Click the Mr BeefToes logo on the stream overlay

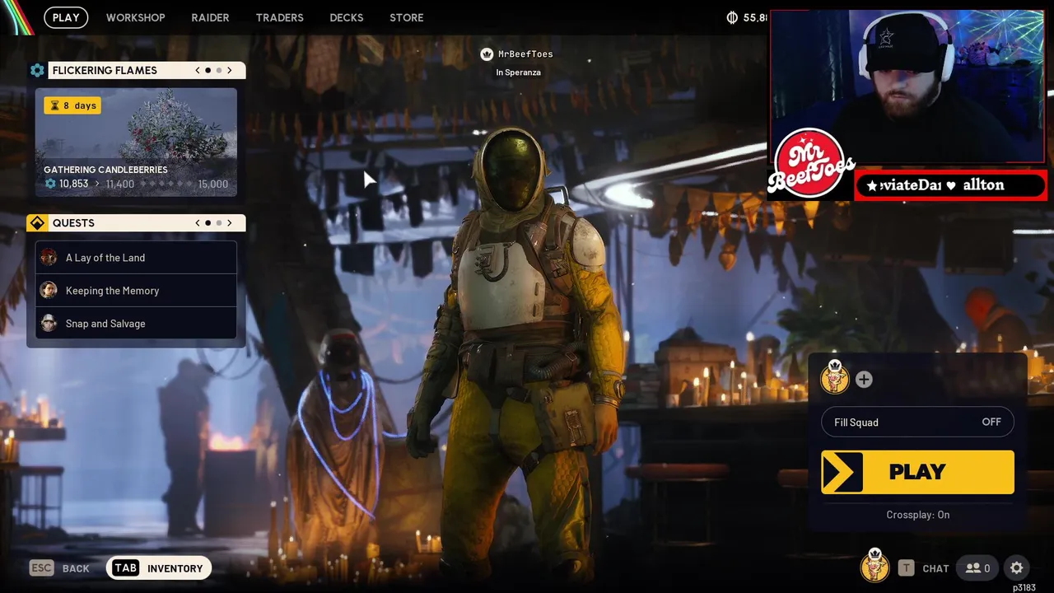pyautogui.click(x=810, y=164)
